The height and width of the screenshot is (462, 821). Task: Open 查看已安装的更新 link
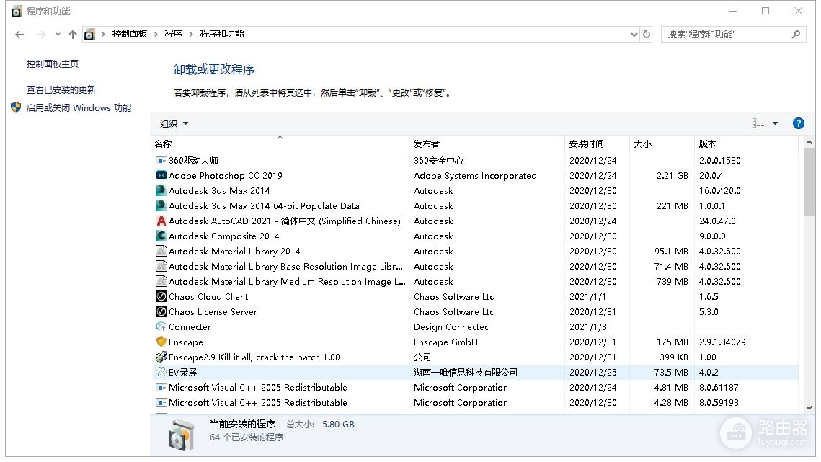61,89
